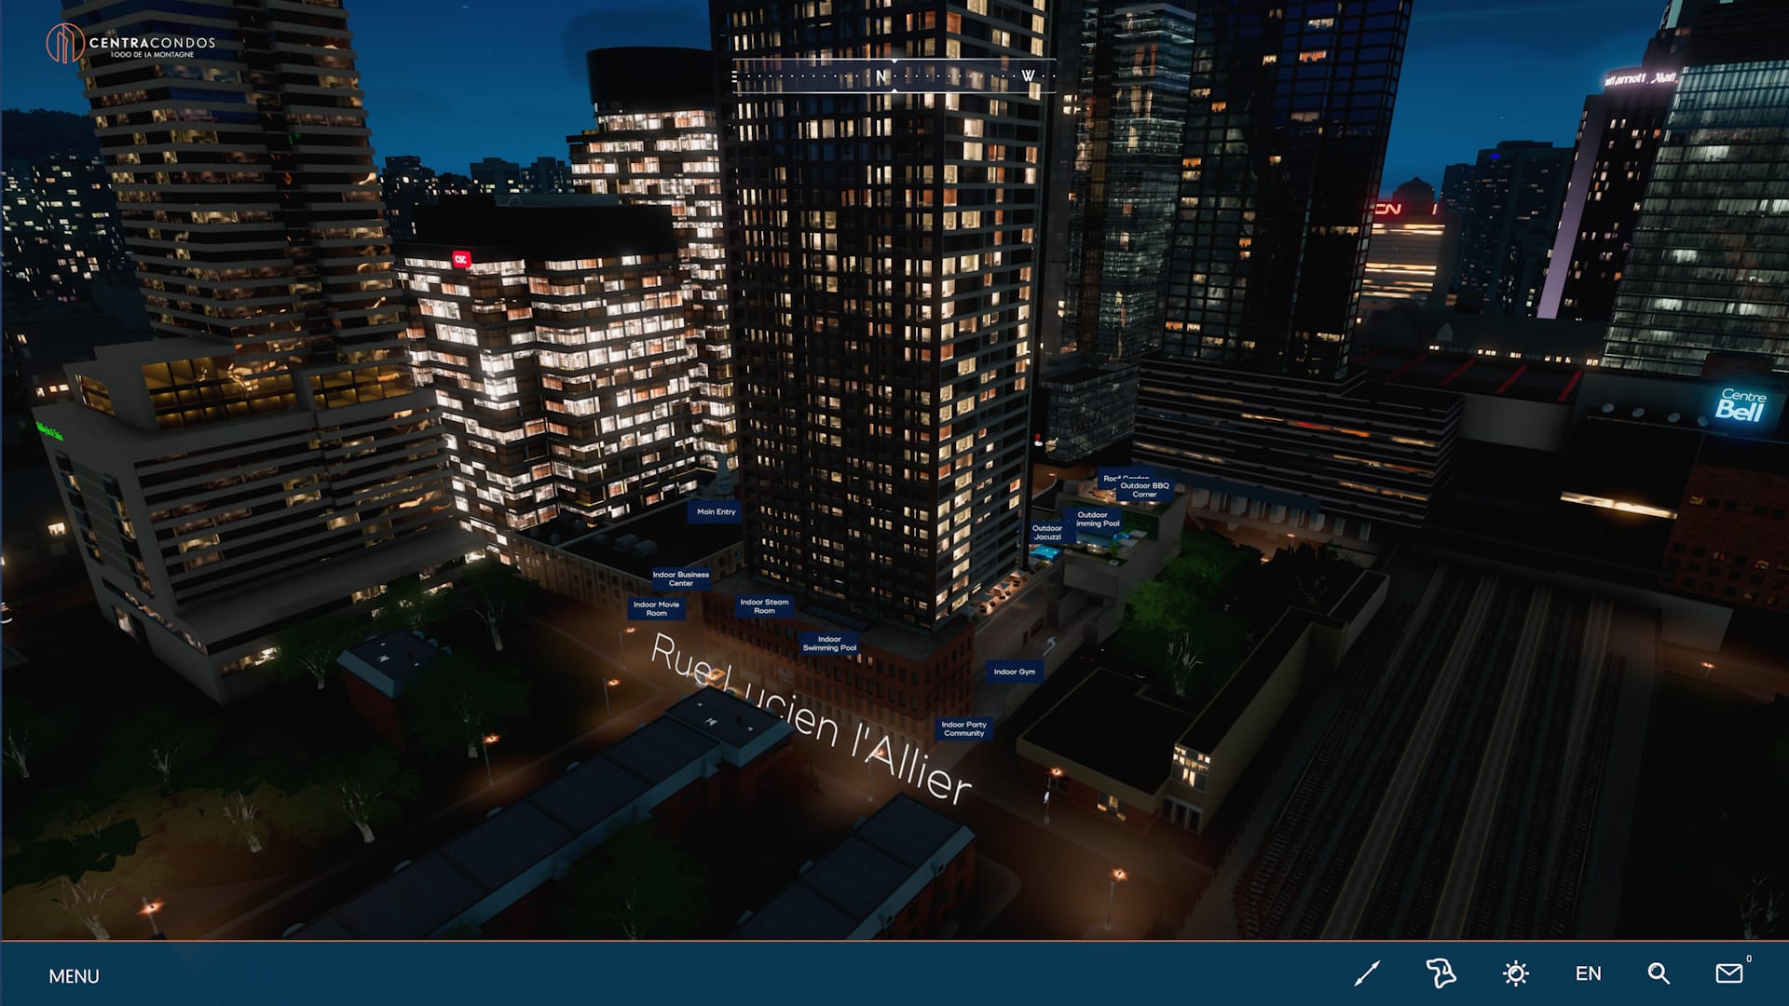The width and height of the screenshot is (1789, 1006).
Task: Select the Main Entry label marker
Action: [716, 511]
